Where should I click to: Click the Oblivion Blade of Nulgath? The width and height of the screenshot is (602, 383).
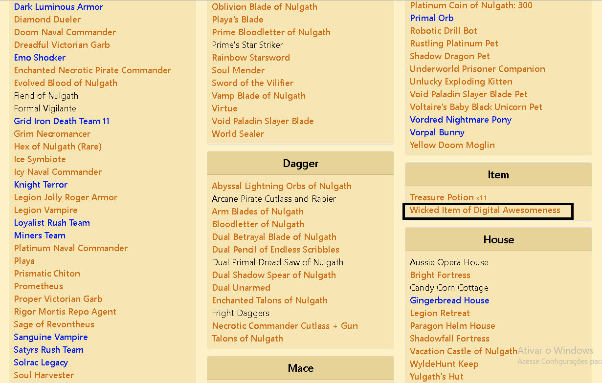(x=265, y=7)
